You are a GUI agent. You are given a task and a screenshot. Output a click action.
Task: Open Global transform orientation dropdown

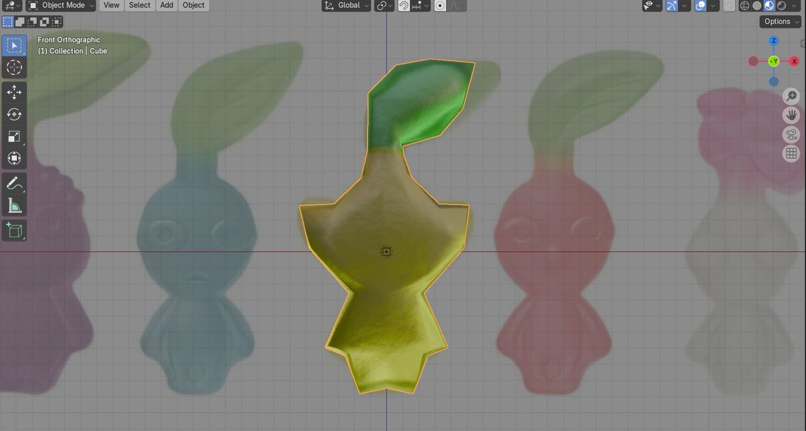(x=346, y=5)
